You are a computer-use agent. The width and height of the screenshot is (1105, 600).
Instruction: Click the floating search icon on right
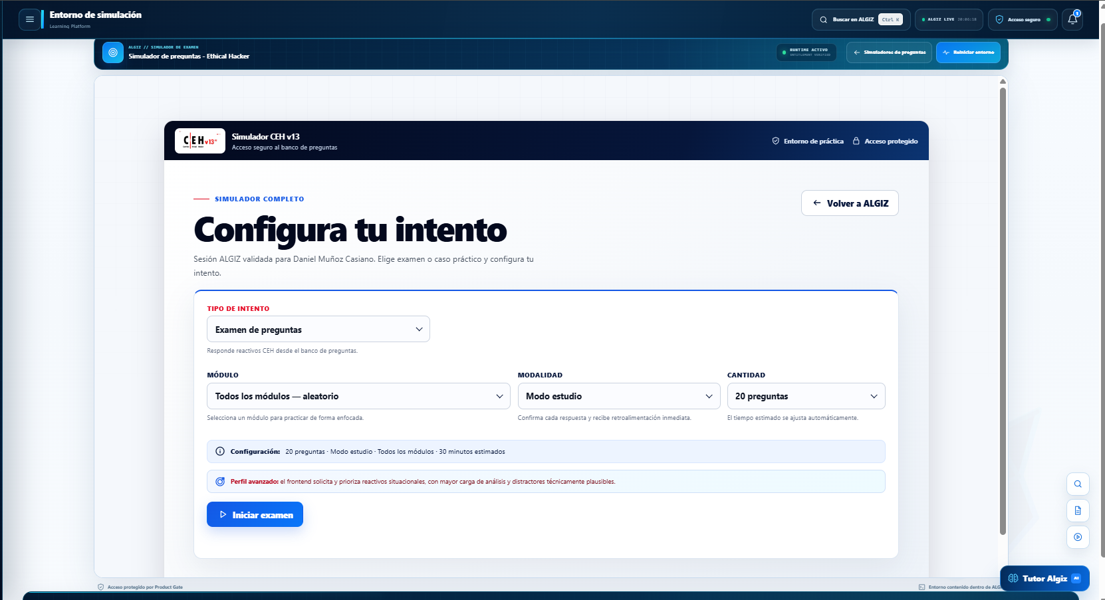click(x=1078, y=484)
